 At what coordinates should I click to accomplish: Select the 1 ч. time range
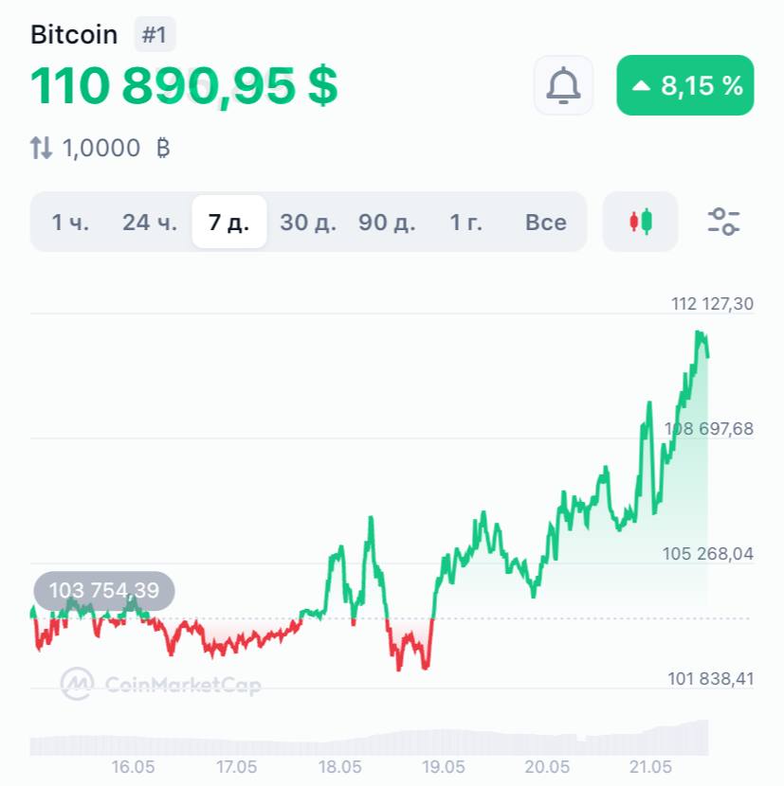pos(70,223)
